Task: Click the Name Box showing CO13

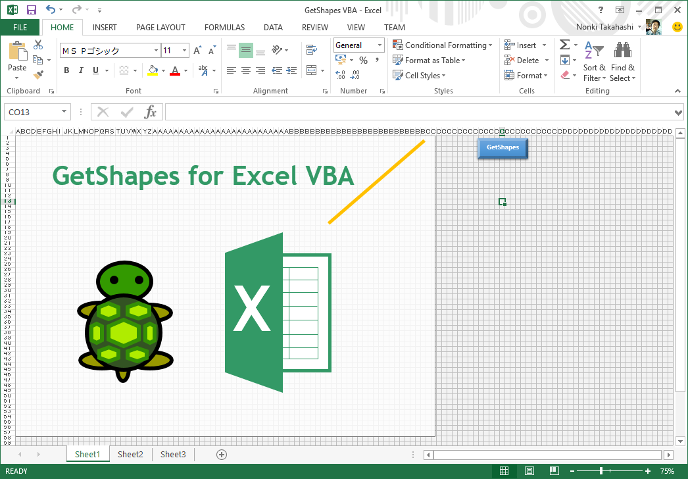Action: click(33, 111)
